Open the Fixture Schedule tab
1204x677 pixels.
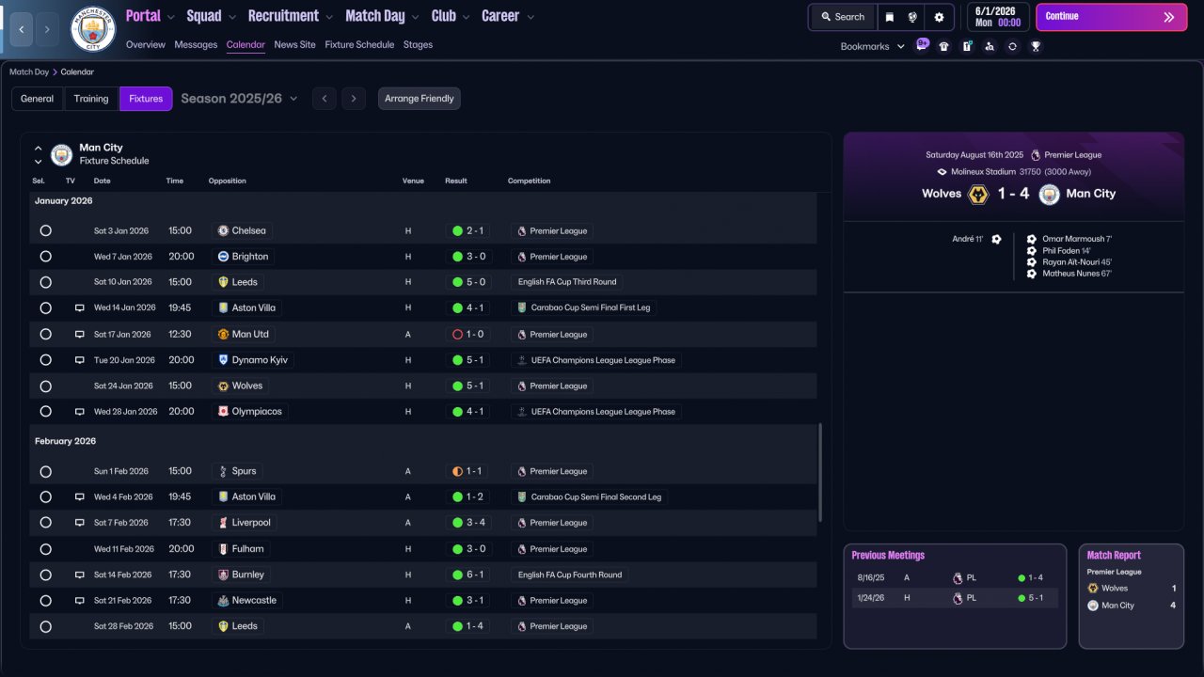359,44
